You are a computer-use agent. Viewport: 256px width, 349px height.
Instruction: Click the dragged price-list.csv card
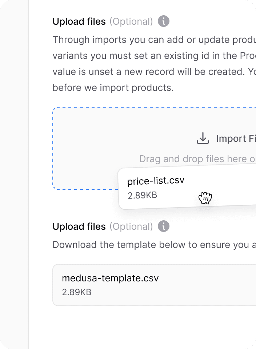point(187,189)
